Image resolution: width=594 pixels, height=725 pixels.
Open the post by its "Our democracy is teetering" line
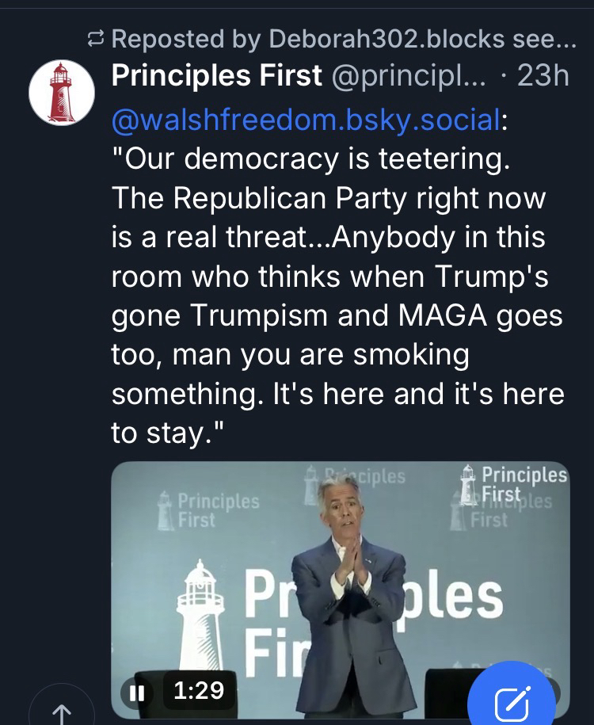coord(311,160)
